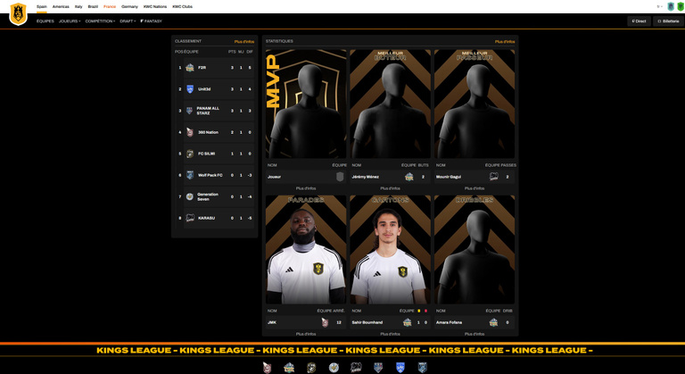Screen dimensions: 685x374
Task: Click the Kings League crown logo
Action: [x=19, y=14]
